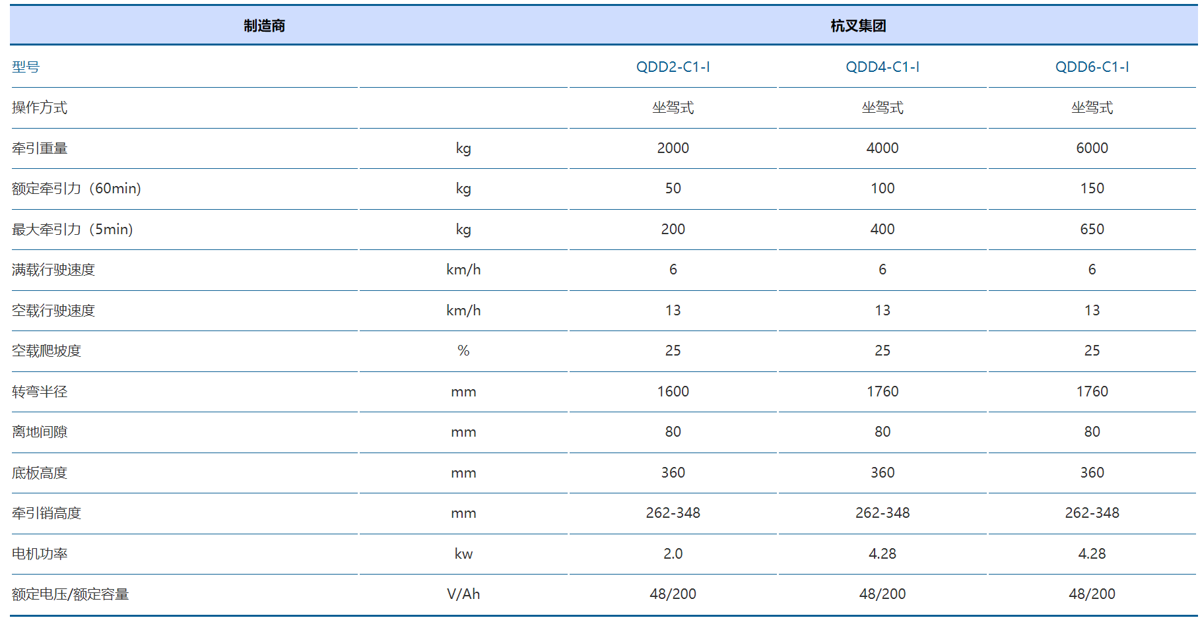Click the 牵引重量 row label
This screenshot has width=1200, height=626.
click(40, 148)
